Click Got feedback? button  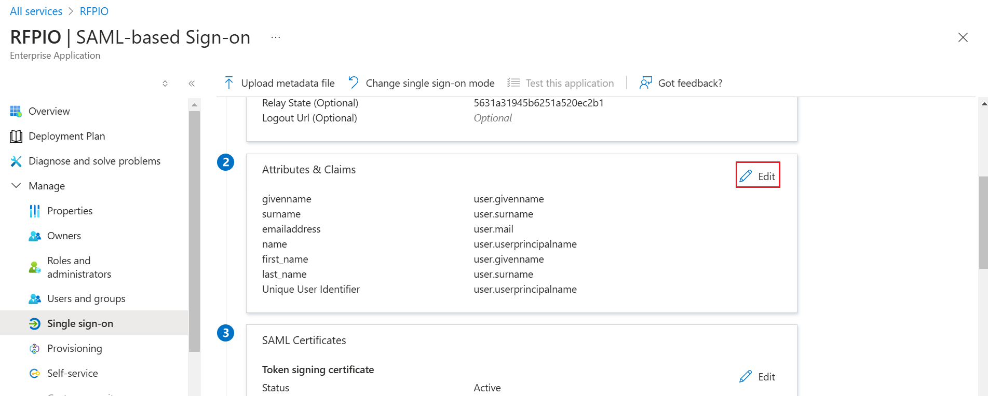[x=681, y=83]
